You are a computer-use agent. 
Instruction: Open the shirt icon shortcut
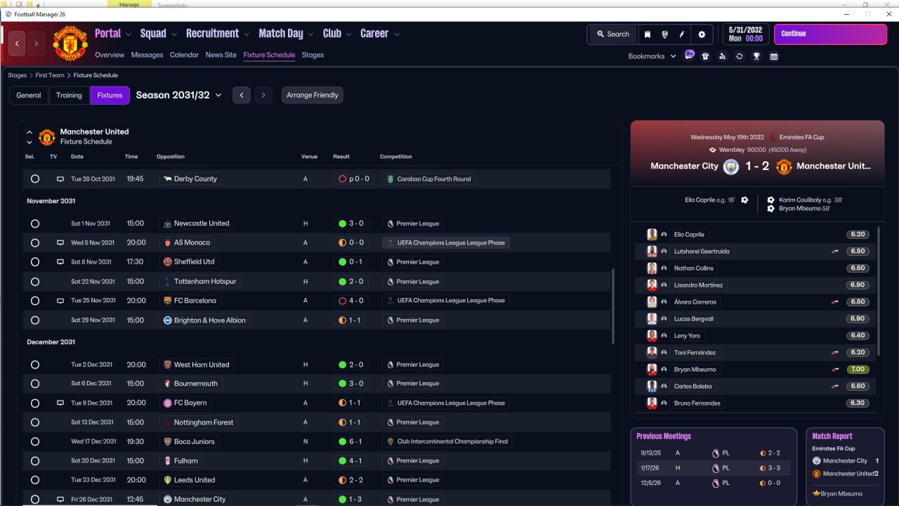click(705, 56)
